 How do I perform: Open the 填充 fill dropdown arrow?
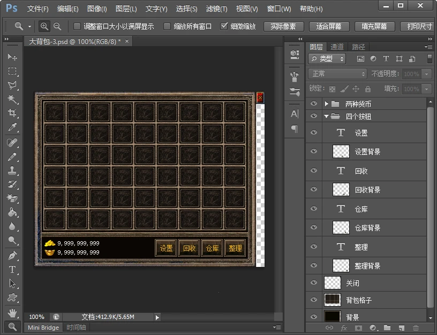tap(427, 89)
